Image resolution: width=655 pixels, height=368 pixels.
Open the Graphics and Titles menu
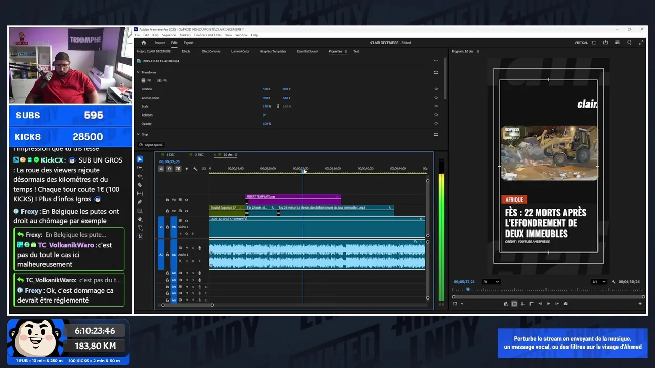coord(208,35)
